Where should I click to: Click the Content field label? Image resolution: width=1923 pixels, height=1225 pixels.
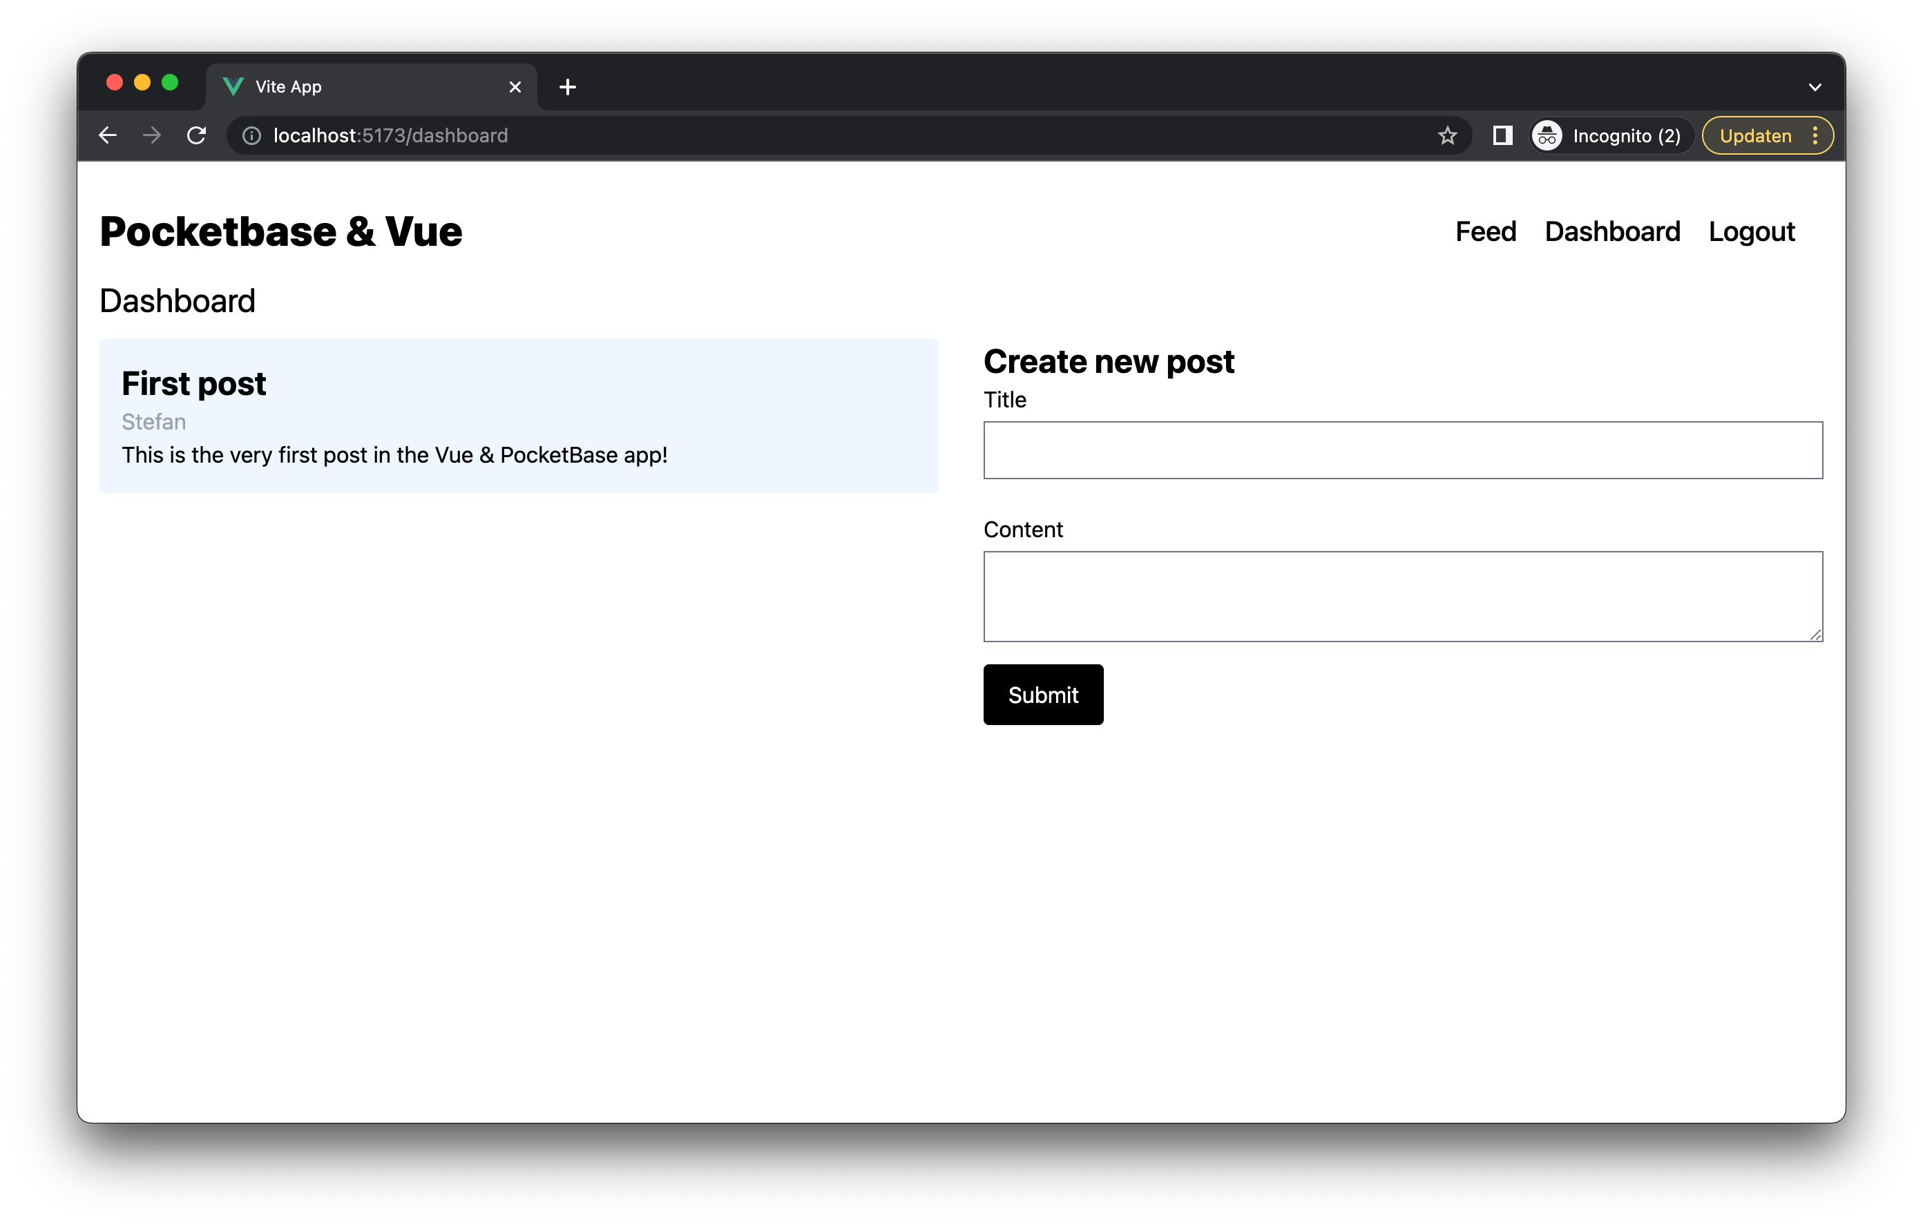1023,530
